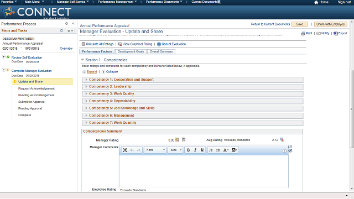The height and width of the screenshot is (199, 354).
Task: Refresh the Steps and Tasks list
Action: 61,30
